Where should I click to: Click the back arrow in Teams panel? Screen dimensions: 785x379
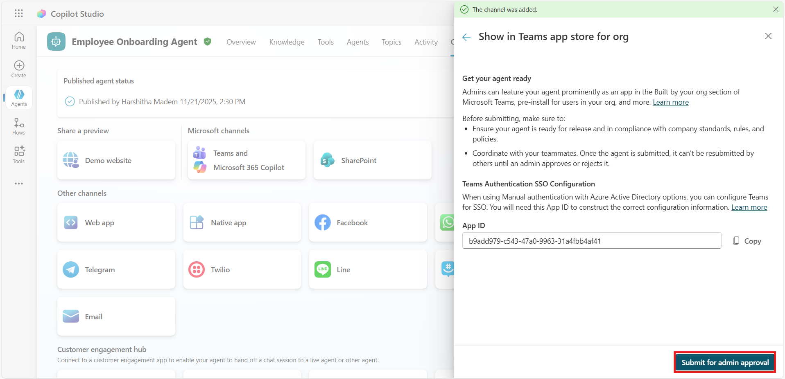coord(466,37)
